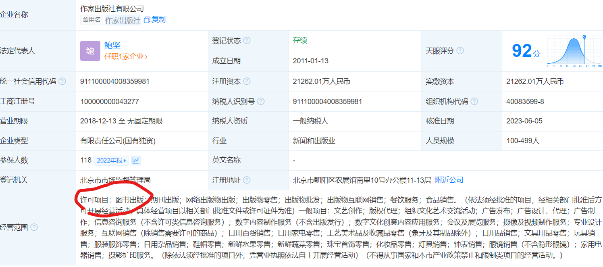Click help icon beside 纳税人识别号

pyautogui.click(x=261, y=102)
